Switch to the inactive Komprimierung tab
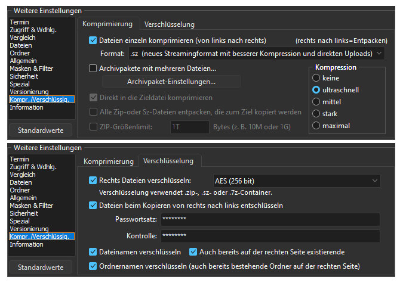403x283 pixels. coord(108,161)
